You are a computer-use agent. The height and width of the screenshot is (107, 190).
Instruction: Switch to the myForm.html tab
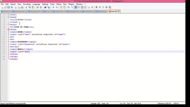pos(88,11)
